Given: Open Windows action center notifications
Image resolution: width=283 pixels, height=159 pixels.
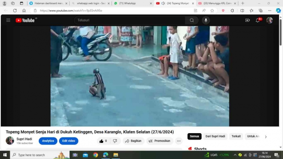Looking at the screenshot, I should coord(277,155).
